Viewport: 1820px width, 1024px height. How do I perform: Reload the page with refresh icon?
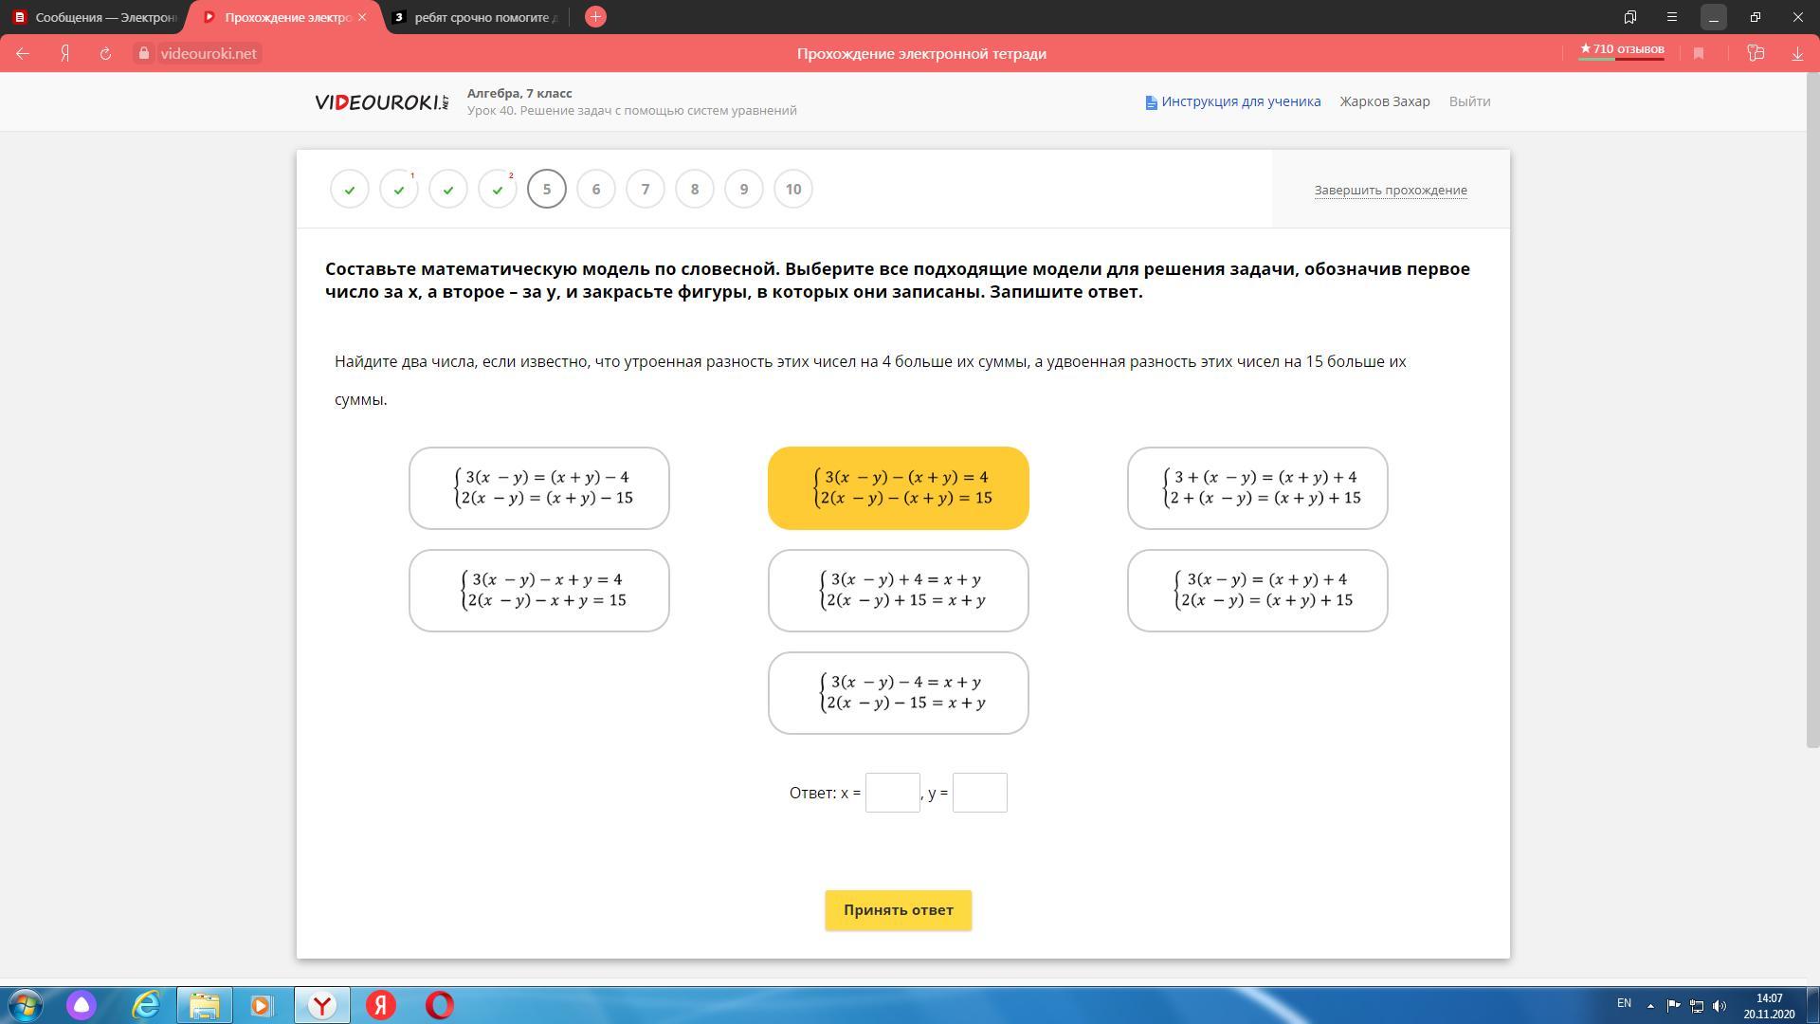pos(105,54)
